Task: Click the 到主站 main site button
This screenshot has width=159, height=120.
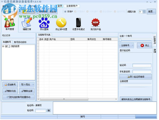Action: [53, 12]
